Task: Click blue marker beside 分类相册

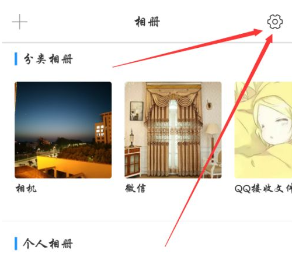Action: [16, 59]
